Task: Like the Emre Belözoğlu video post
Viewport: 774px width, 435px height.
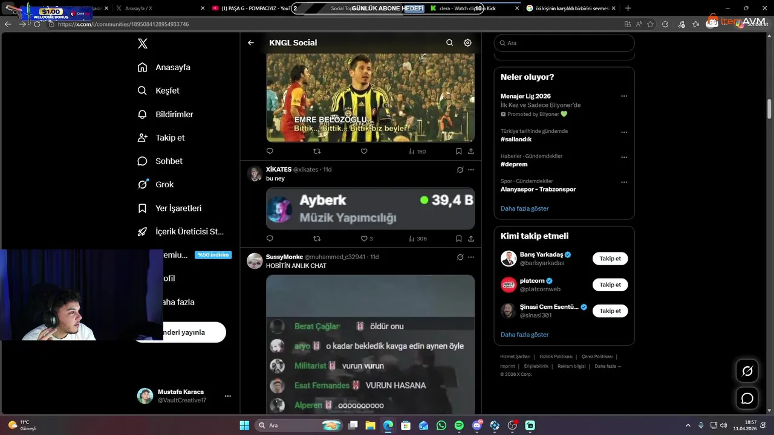Action: (364, 152)
